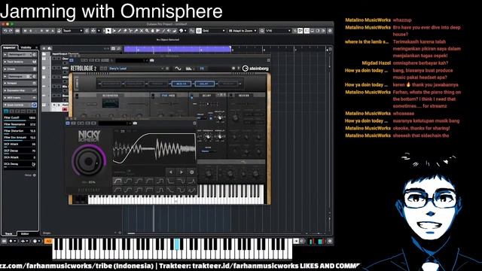Select the first sidechain curve shape in the top row

click(117, 181)
